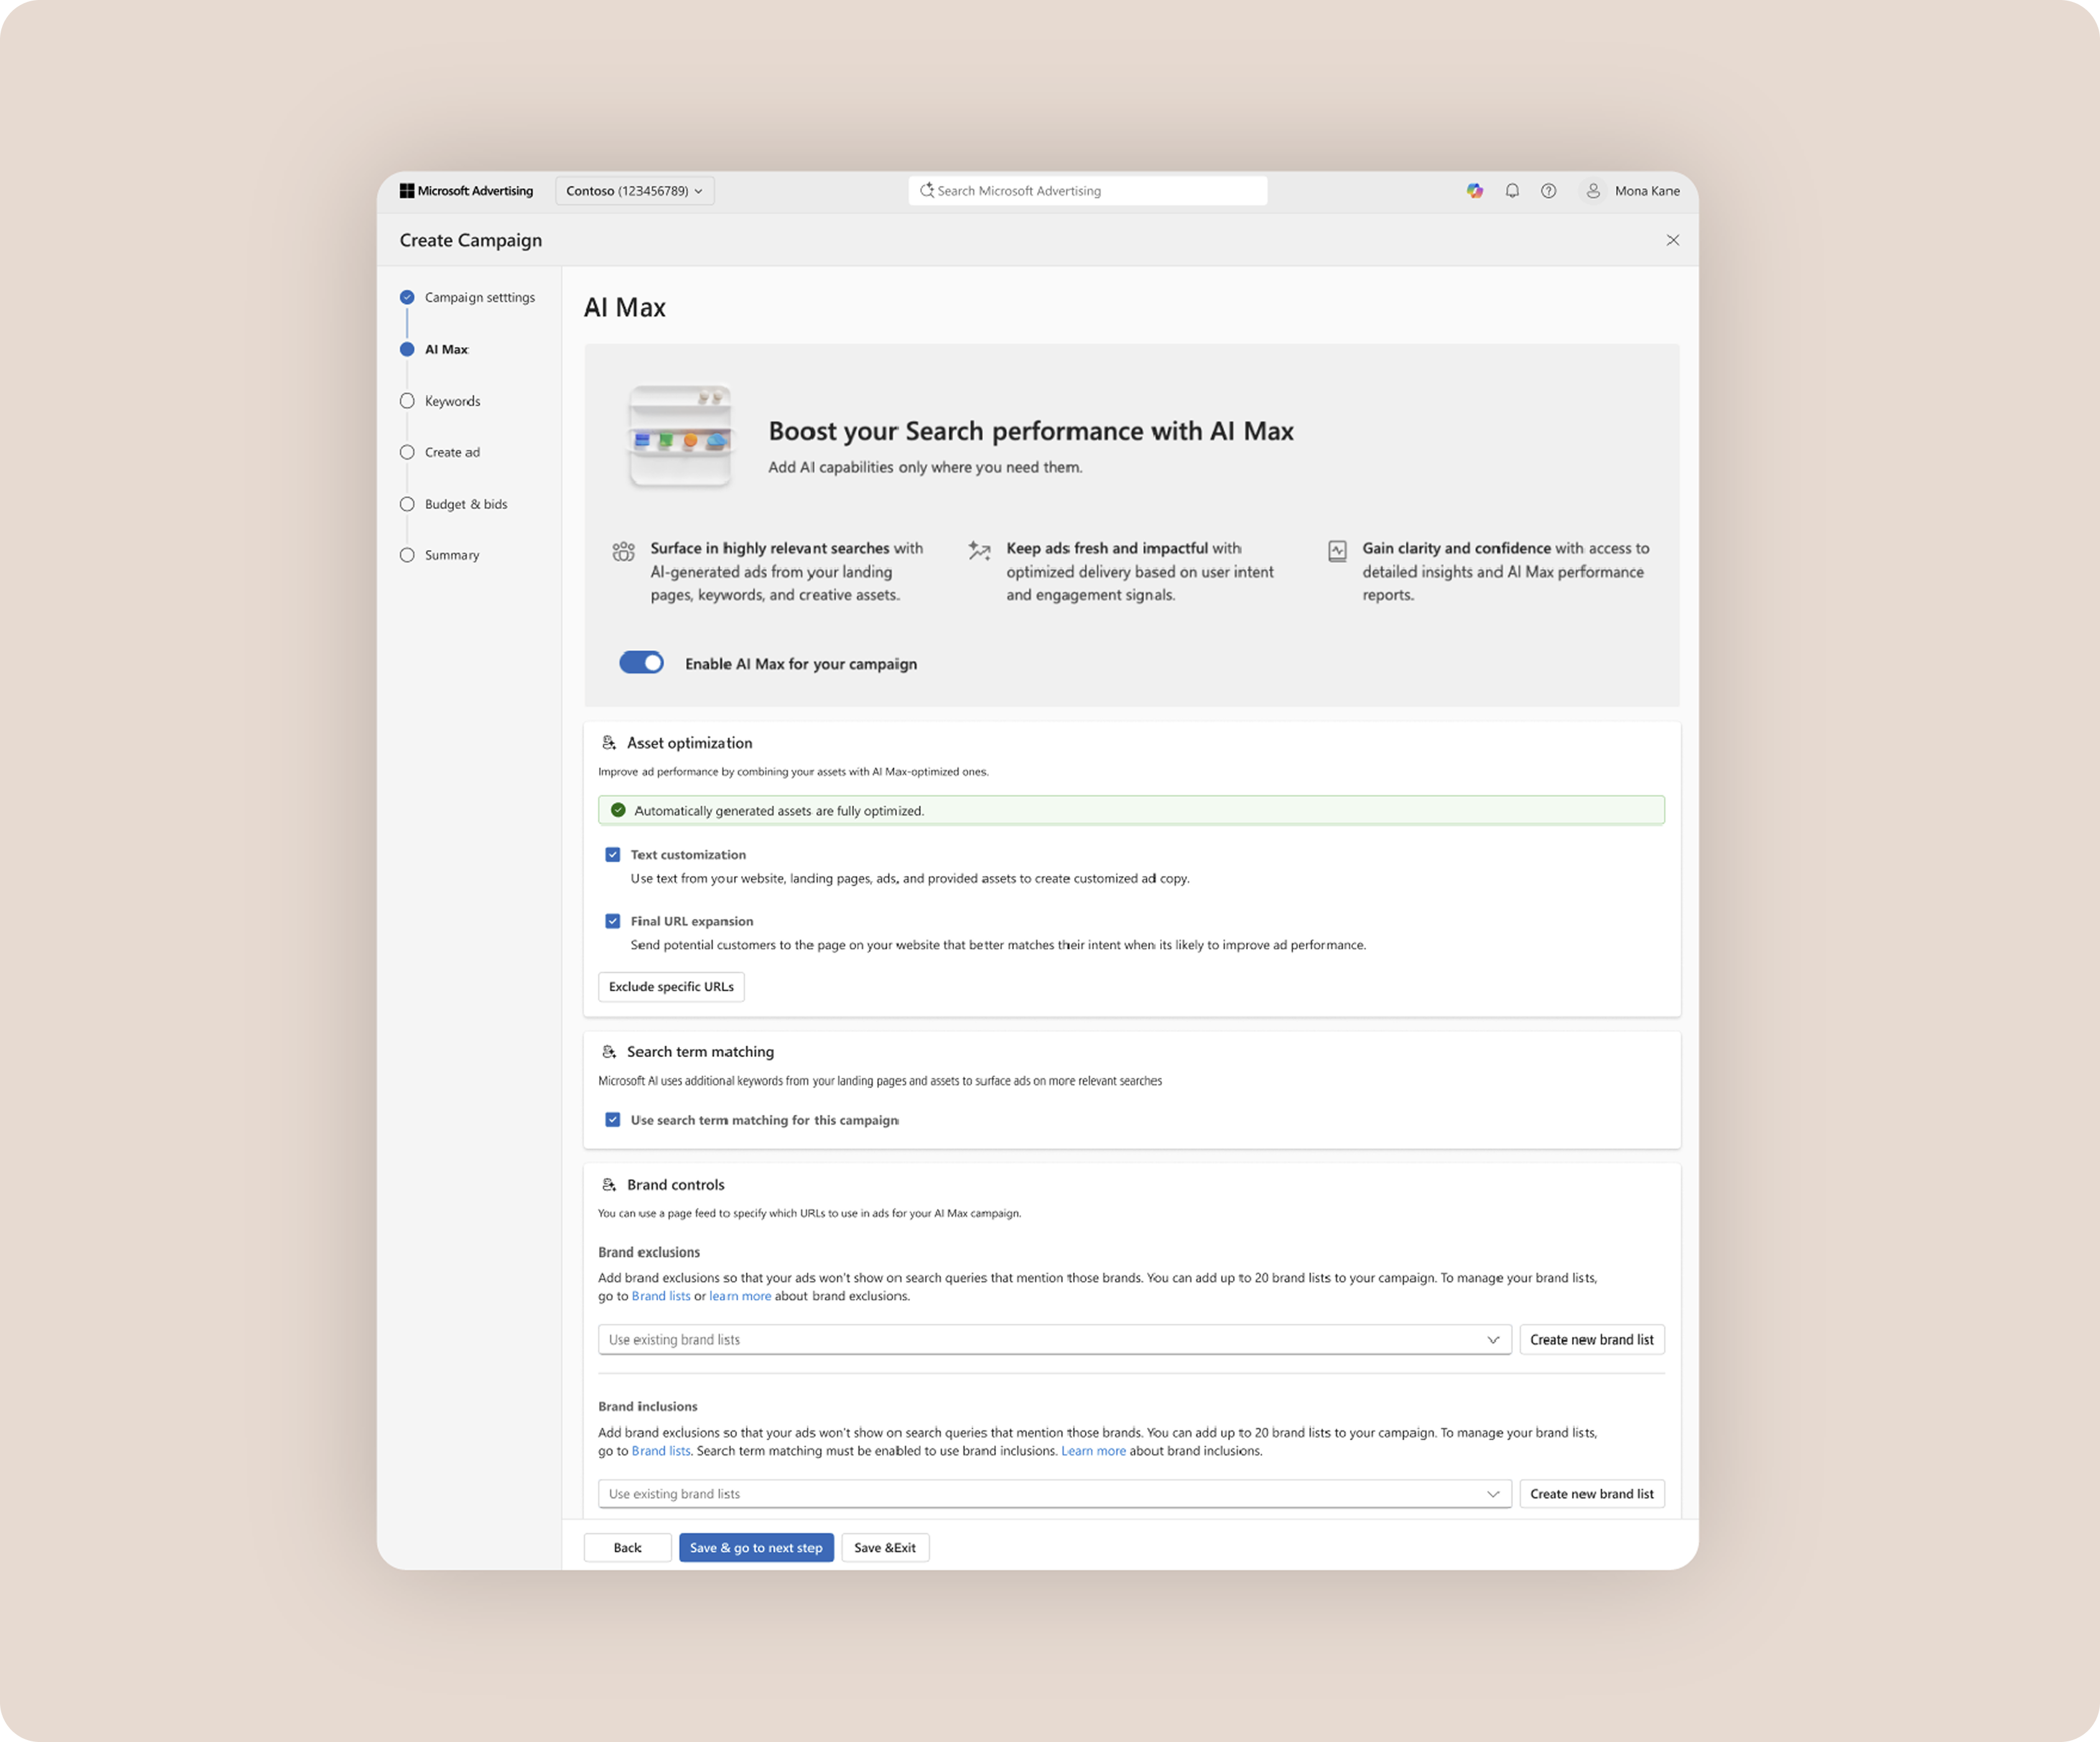This screenshot has width=2100, height=1742.
Task: Open the help question mark icon
Action: tap(1548, 191)
